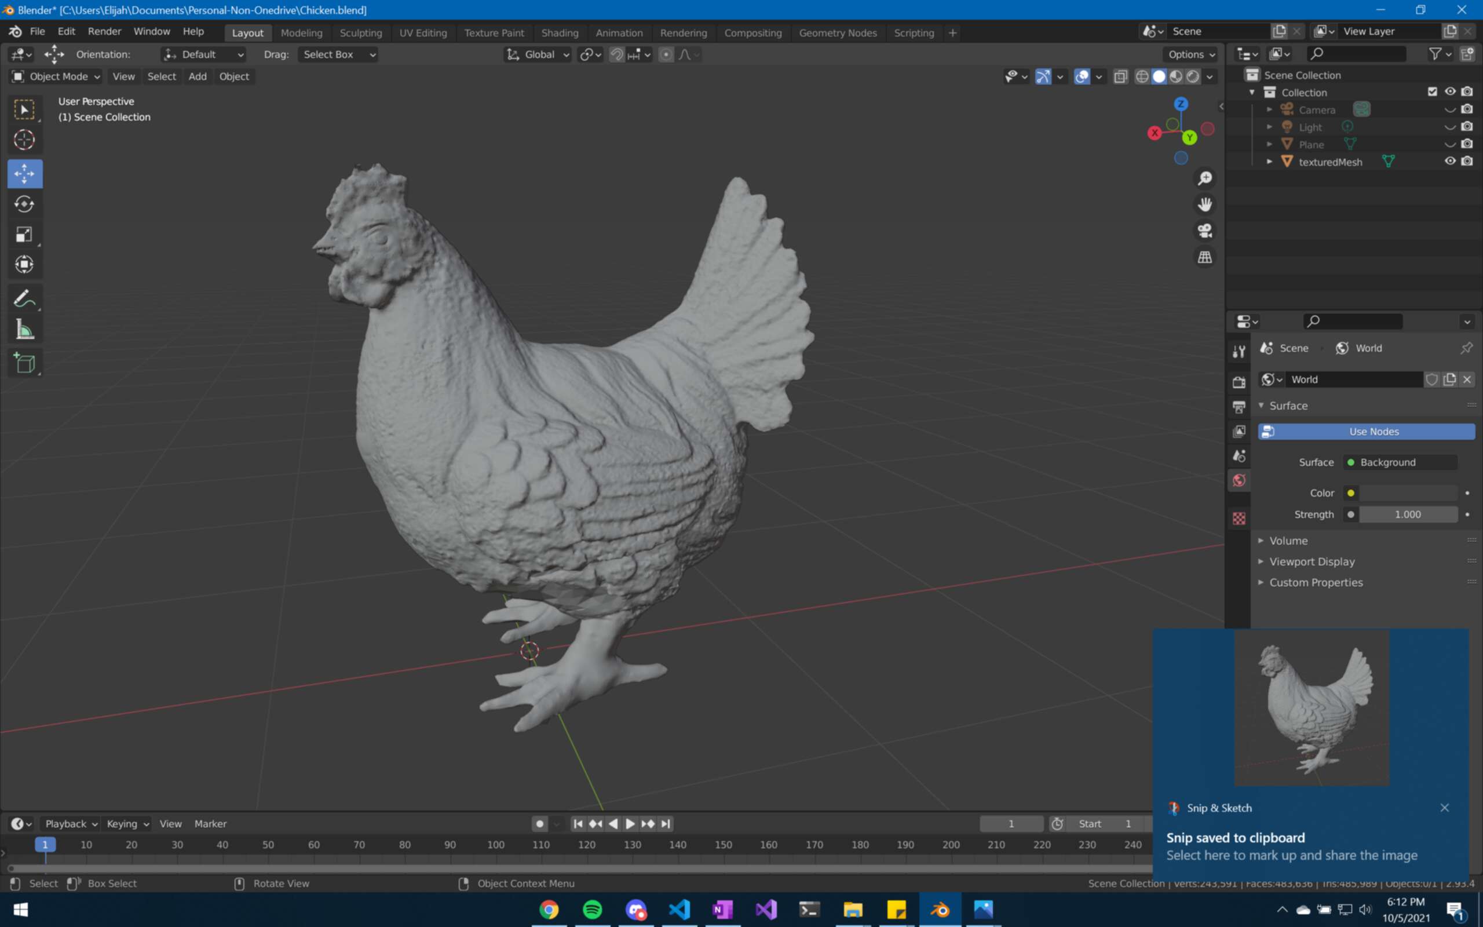This screenshot has height=927, width=1483.
Task: Activate the Move tool
Action: [24, 173]
